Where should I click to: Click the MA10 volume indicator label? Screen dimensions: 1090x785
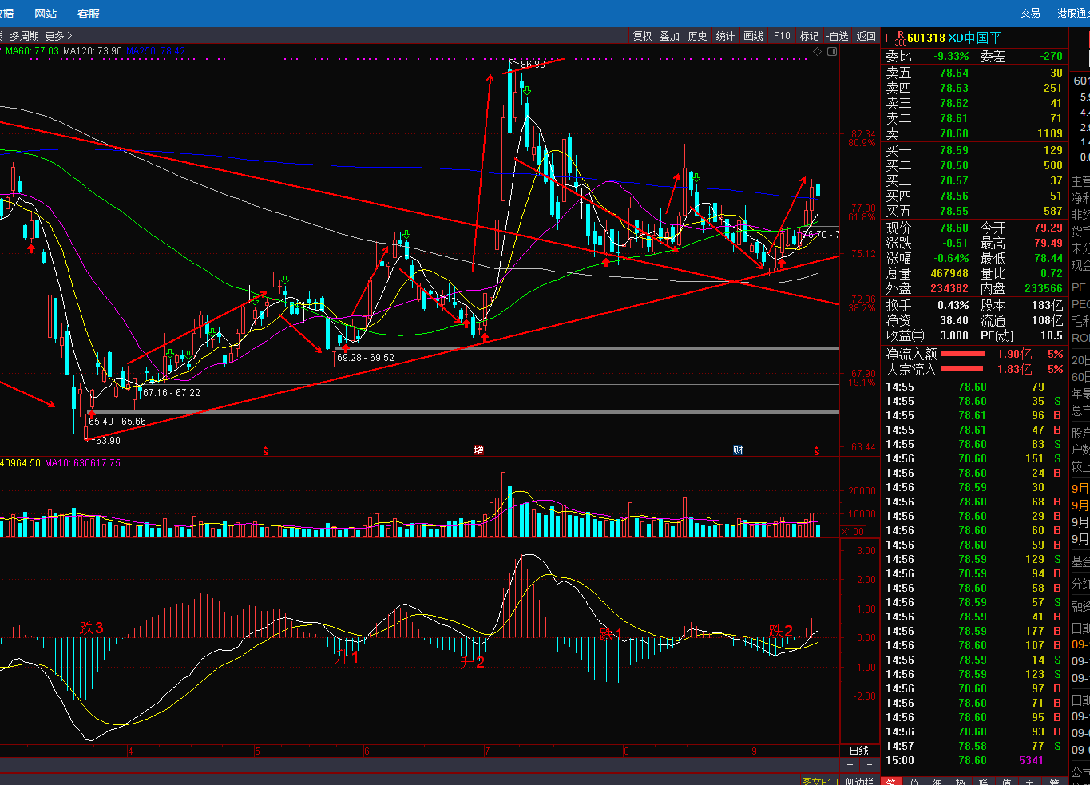pos(83,463)
